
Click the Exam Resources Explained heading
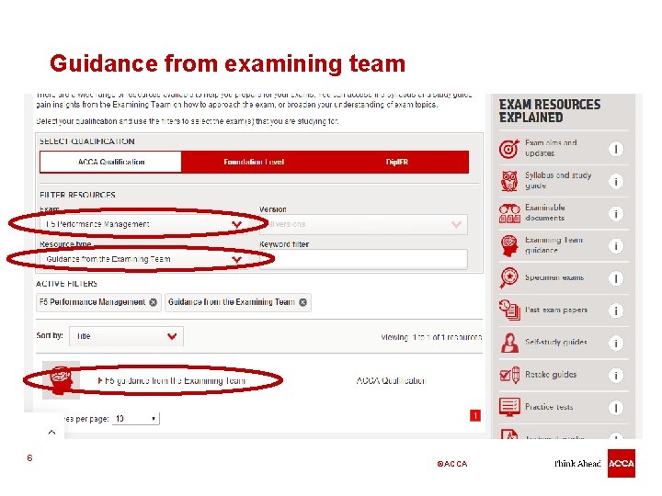tap(550, 111)
